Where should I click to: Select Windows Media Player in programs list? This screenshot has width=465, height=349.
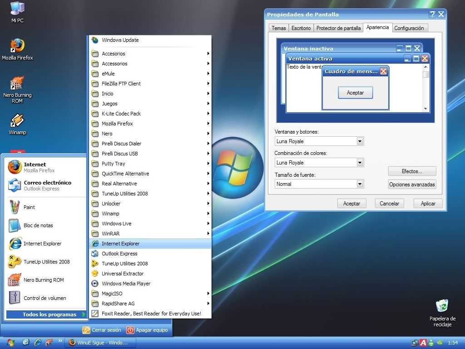[x=126, y=284]
